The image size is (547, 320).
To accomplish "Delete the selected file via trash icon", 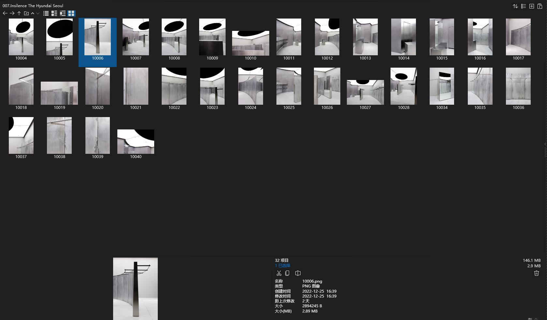I will click(x=536, y=273).
